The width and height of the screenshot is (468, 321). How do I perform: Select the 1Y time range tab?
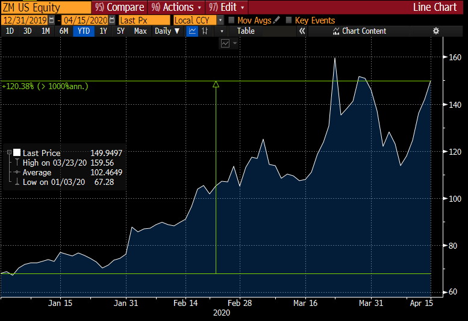tap(104, 31)
